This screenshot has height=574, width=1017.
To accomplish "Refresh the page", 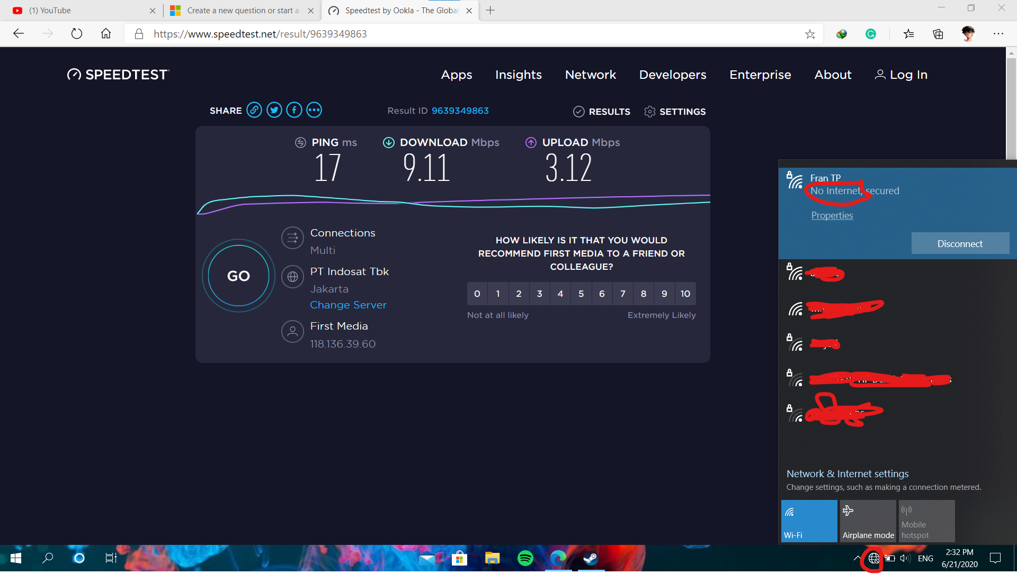I will coord(77,34).
